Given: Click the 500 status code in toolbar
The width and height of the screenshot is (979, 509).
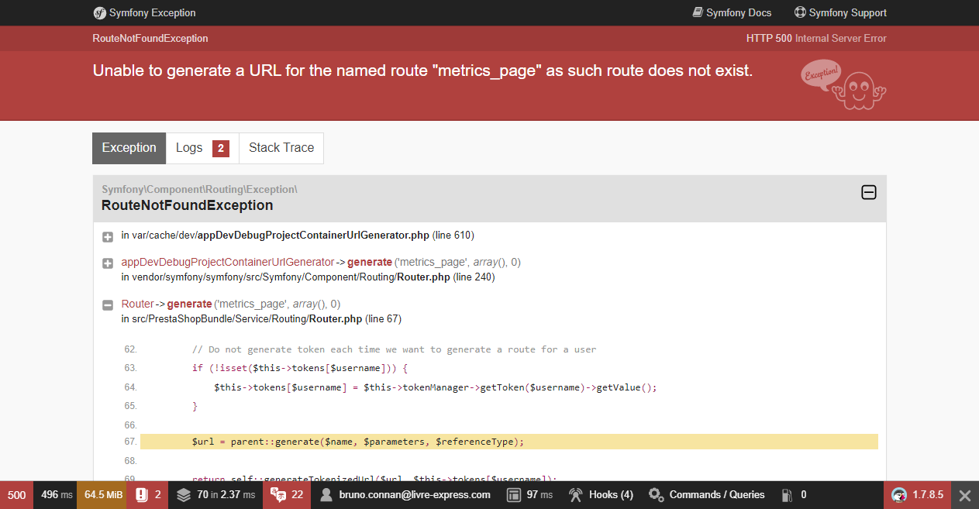Looking at the screenshot, I should pyautogui.click(x=16, y=495).
